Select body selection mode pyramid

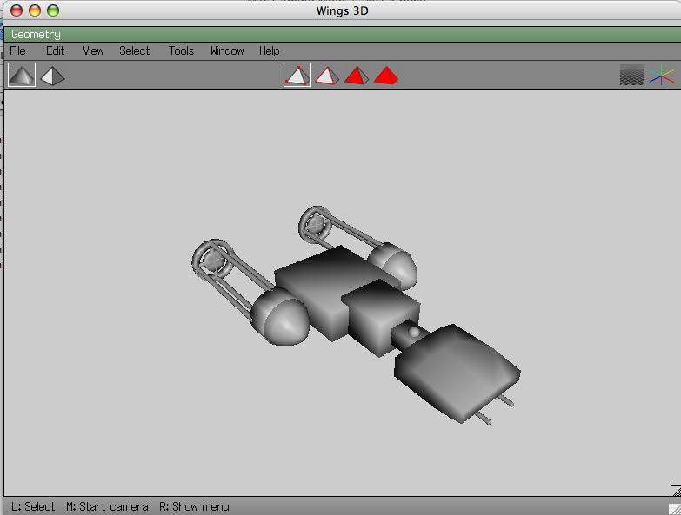click(385, 76)
